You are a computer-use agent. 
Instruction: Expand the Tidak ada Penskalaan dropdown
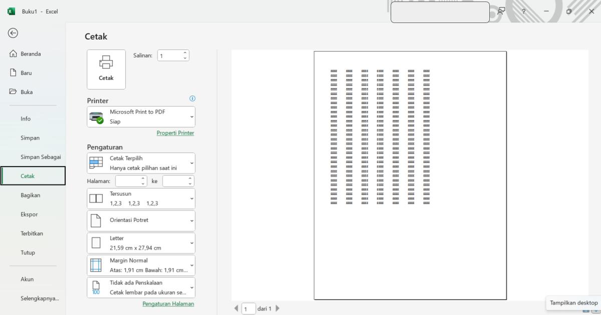pos(141,287)
